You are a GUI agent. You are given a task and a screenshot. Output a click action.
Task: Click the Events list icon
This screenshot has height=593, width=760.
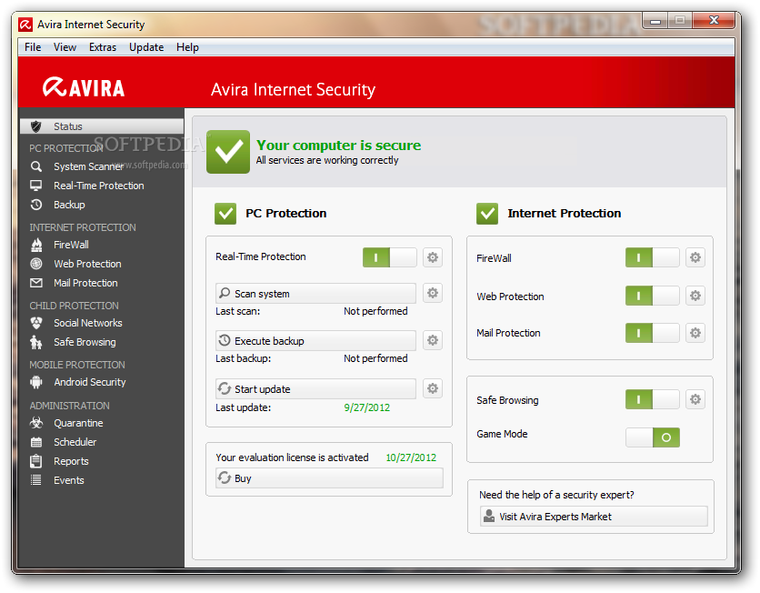click(x=35, y=480)
